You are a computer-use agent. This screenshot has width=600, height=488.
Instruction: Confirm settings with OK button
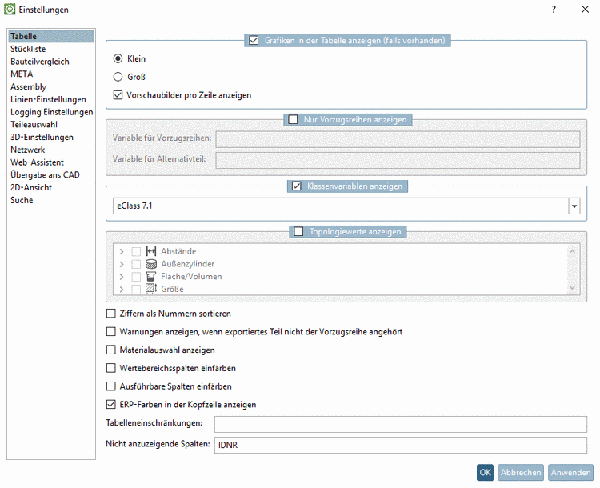coord(485,473)
